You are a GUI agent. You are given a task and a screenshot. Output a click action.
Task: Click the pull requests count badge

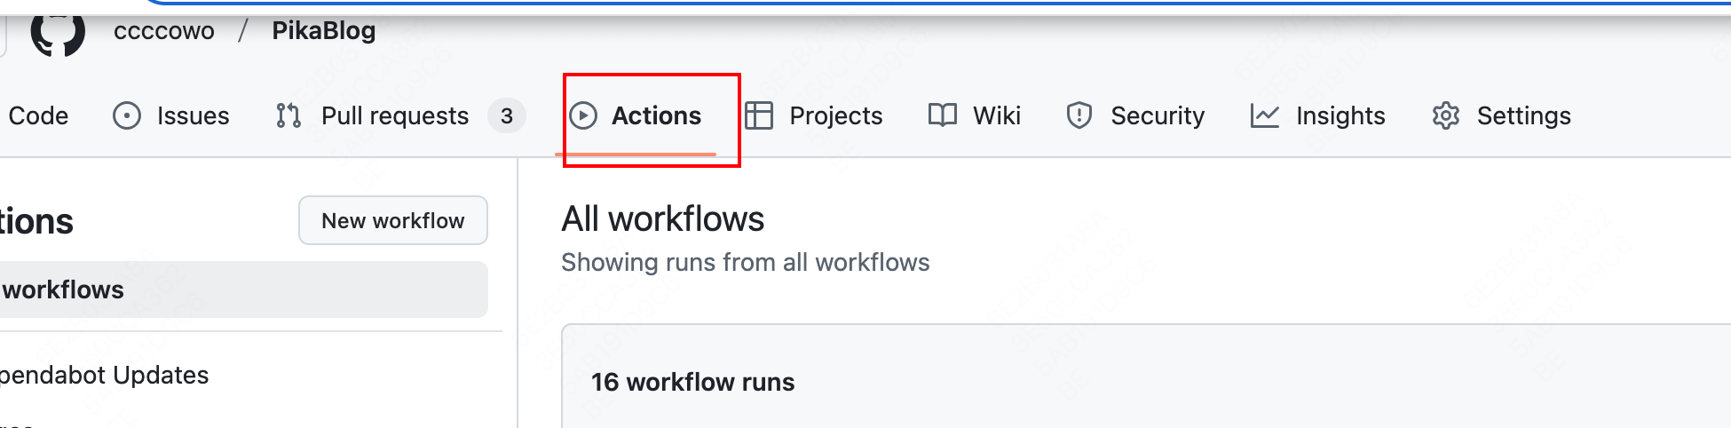507,115
